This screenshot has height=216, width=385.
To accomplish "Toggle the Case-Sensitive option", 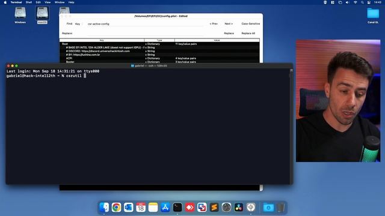I will pyautogui.click(x=250, y=24).
